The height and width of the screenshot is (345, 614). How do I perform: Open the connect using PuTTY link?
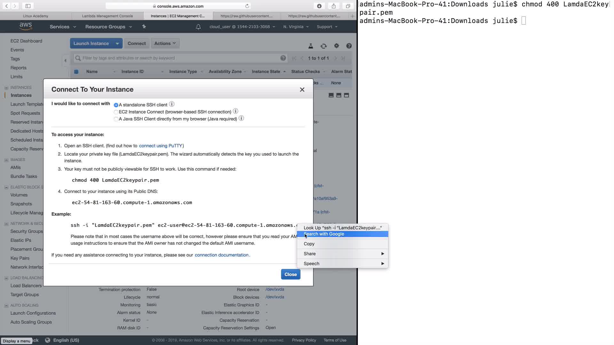coord(161,146)
